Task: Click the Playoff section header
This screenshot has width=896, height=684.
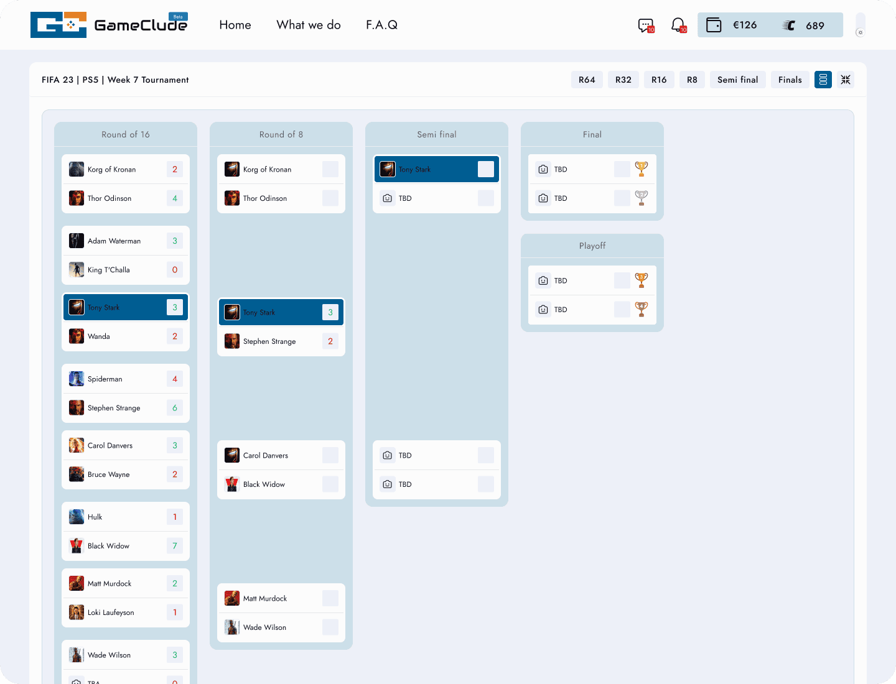Action: tap(592, 246)
